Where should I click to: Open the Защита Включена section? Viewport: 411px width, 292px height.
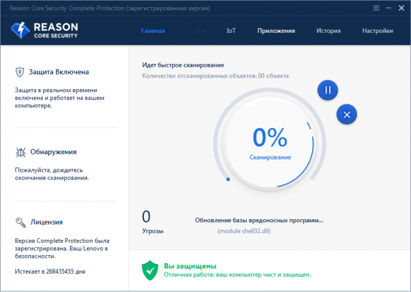click(59, 72)
